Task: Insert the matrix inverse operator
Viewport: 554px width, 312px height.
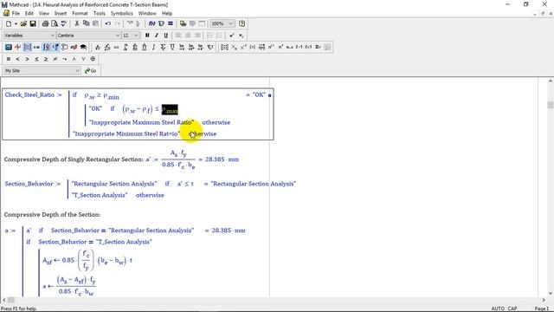Action: click(x=243, y=47)
